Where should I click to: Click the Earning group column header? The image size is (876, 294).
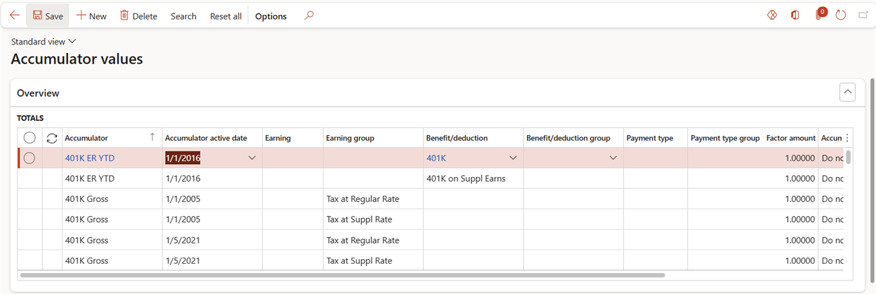[373, 138]
